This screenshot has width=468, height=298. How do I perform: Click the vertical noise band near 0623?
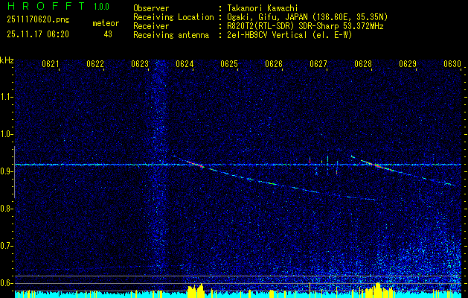(158, 165)
